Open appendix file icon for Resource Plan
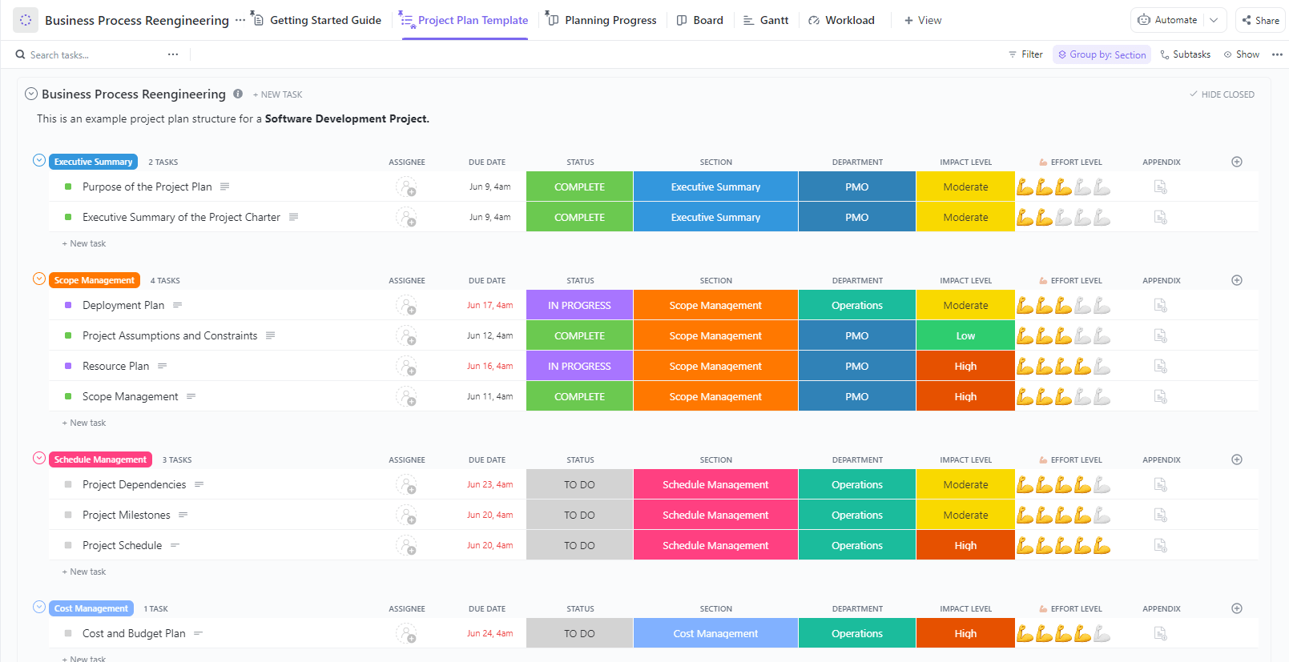 [1160, 367]
